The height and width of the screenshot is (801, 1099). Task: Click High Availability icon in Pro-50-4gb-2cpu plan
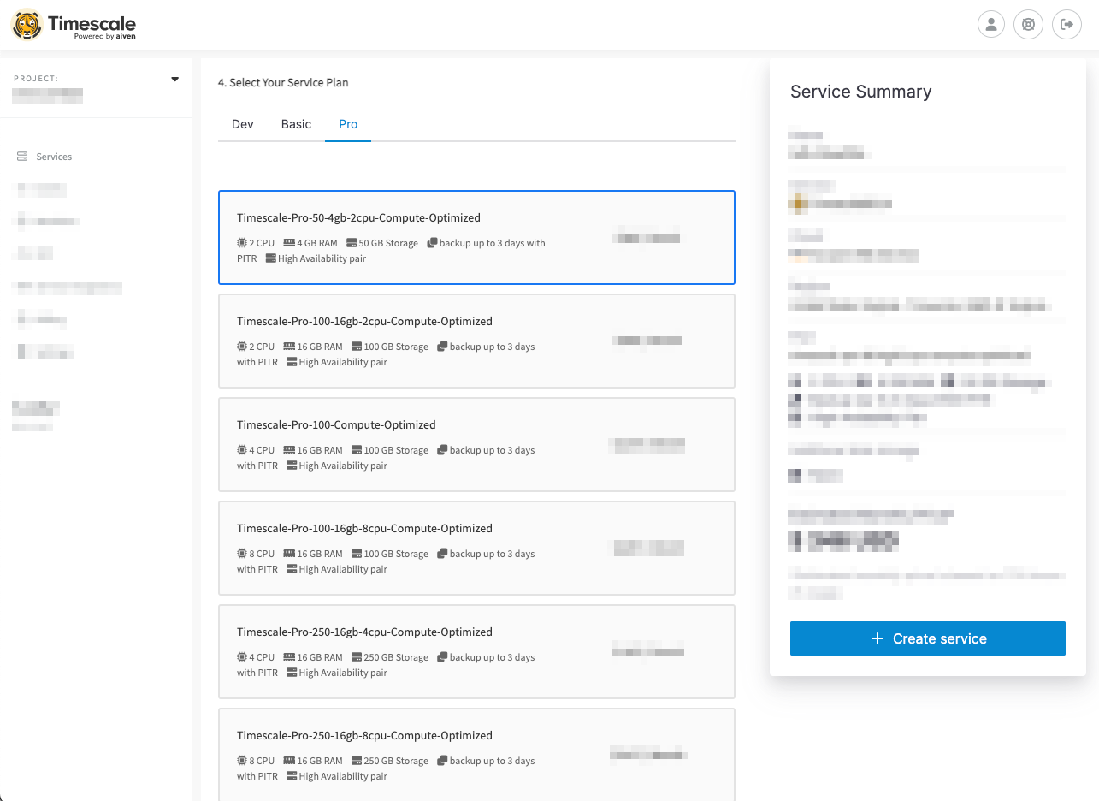[270, 258]
